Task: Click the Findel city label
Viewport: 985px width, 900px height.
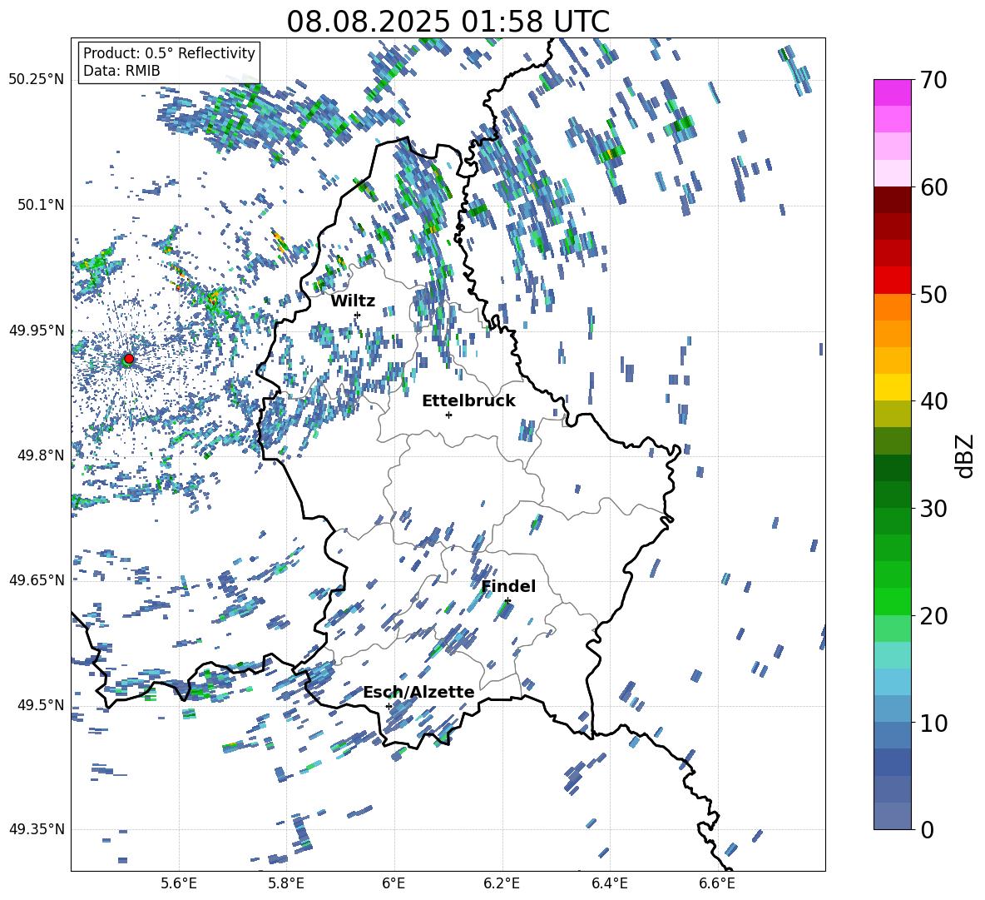Action: [x=508, y=586]
